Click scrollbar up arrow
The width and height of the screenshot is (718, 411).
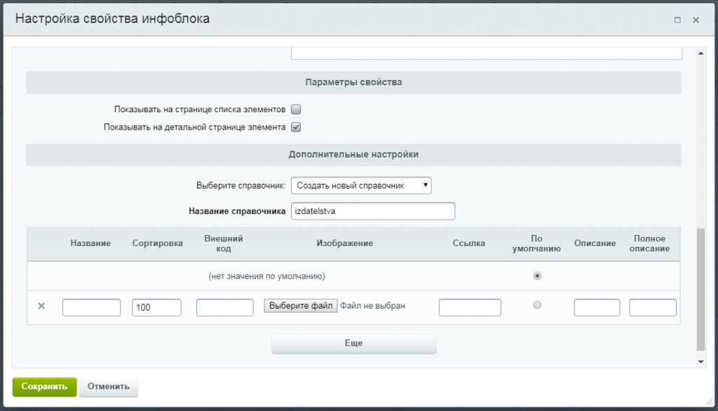pyautogui.click(x=700, y=53)
